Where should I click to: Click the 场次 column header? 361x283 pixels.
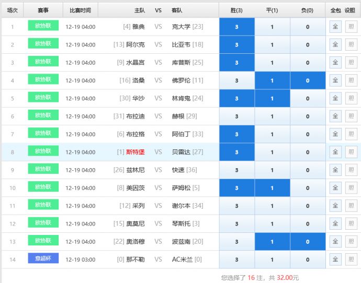click(13, 10)
